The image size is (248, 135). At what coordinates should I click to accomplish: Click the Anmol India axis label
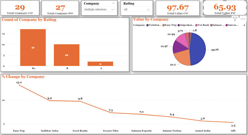(203, 131)
